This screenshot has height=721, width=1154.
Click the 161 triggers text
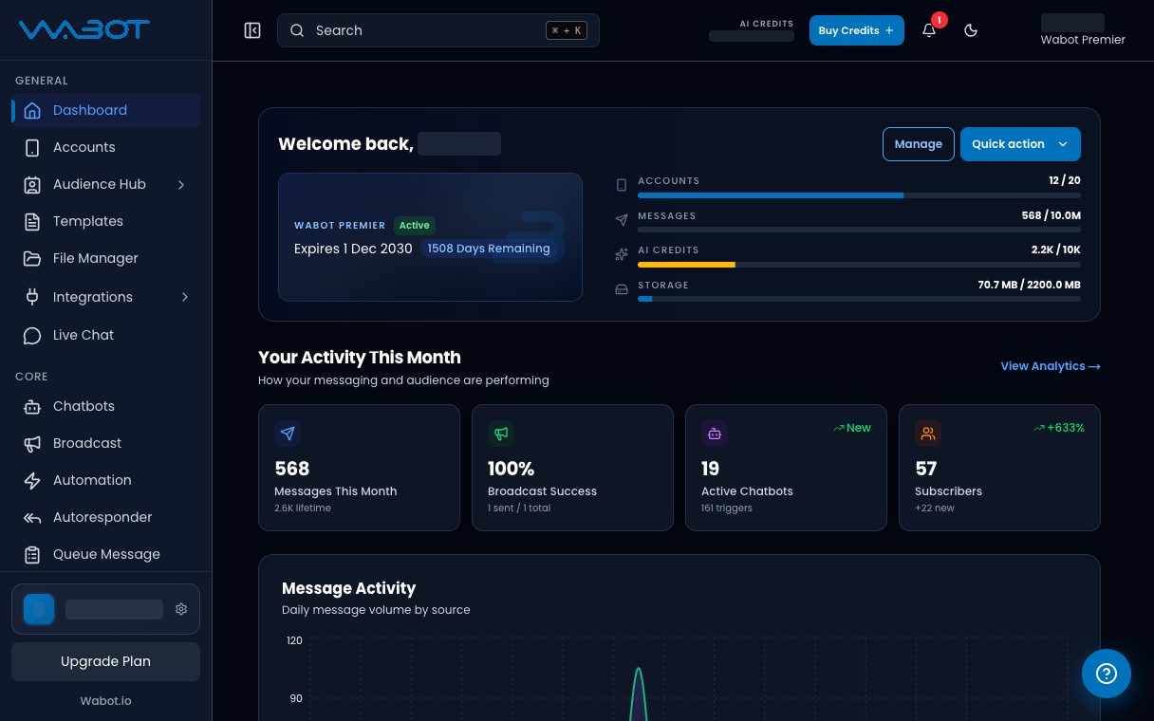coord(727,508)
